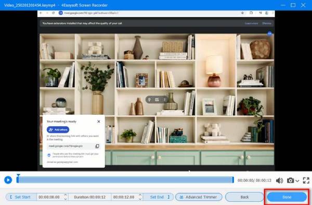Click the Add others button
Viewport: 312px width, 205px height.
click(58, 130)
